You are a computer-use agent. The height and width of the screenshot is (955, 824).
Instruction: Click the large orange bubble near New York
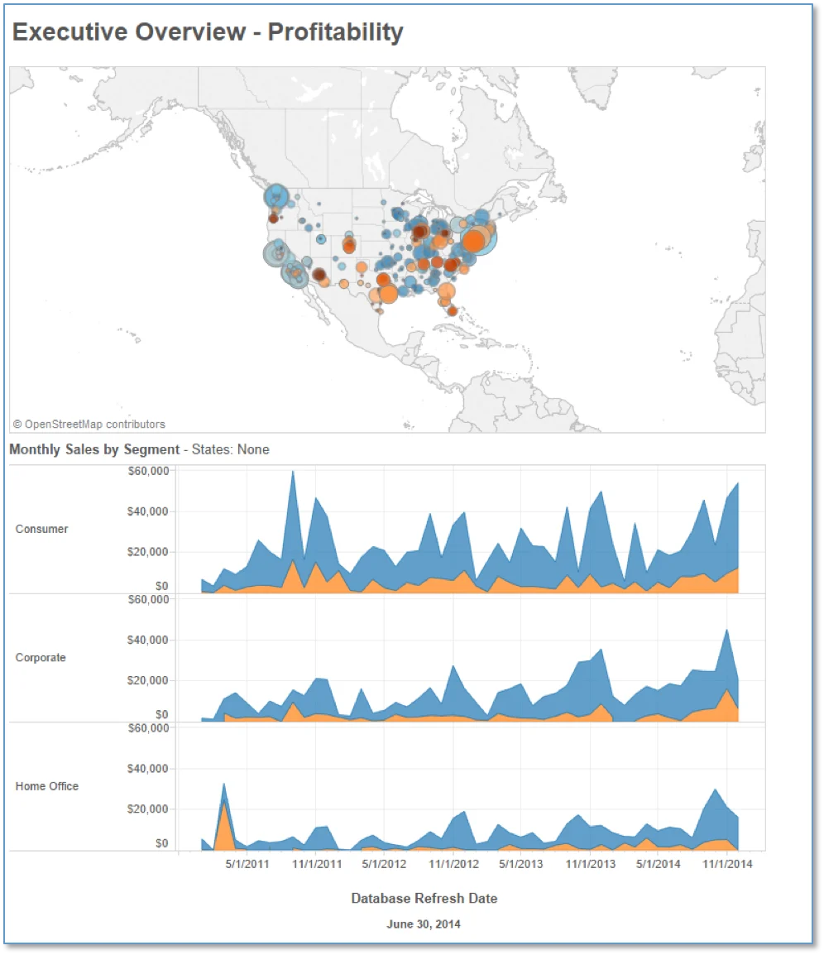click(x=474, y=240)
